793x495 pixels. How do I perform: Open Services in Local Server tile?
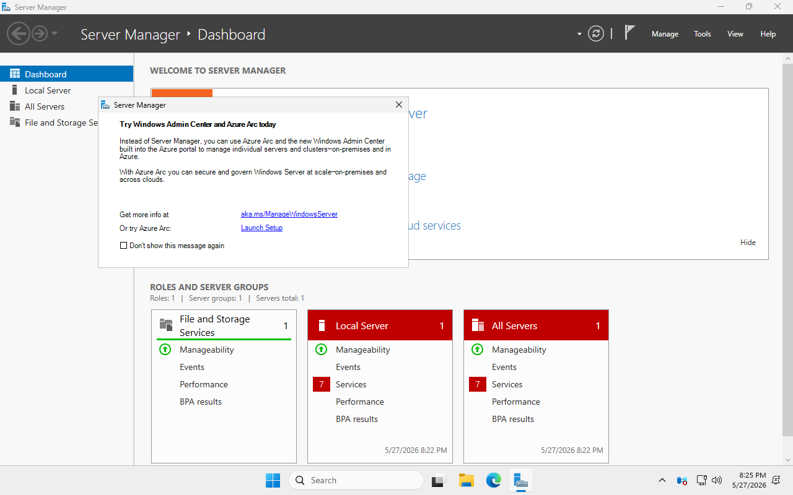[351, 384]
